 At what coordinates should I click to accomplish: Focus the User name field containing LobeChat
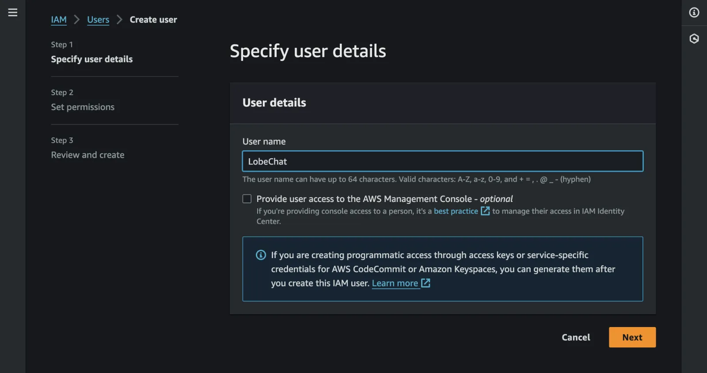[x=442, y=161]
